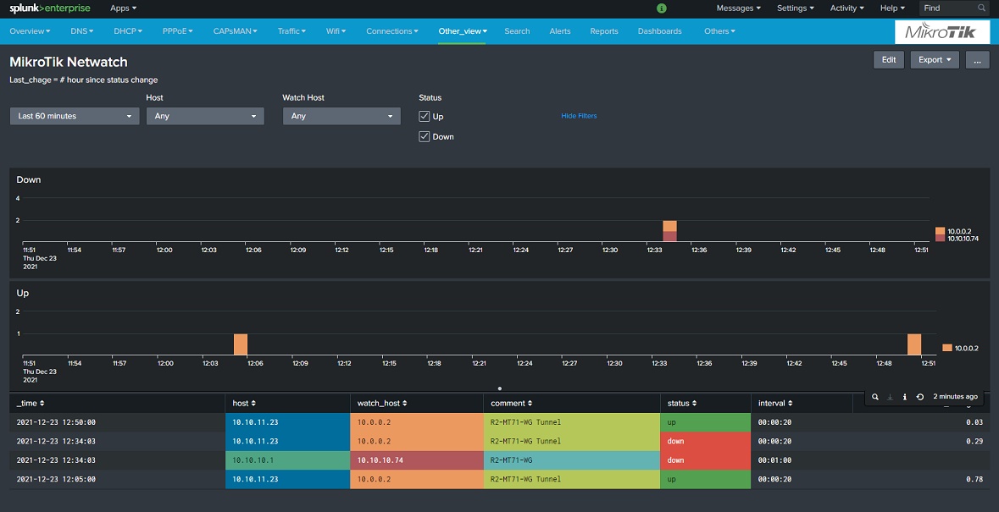Open the Others nav menu

(x=719, y=31)
